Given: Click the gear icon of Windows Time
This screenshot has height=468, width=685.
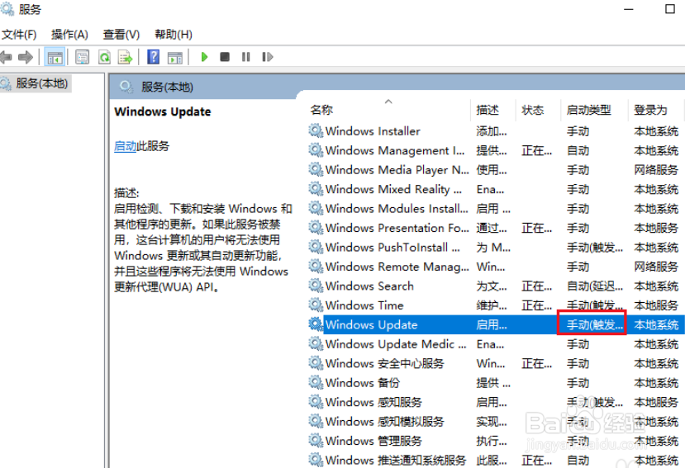Looking at the screenshot, I should pos(316,305).
